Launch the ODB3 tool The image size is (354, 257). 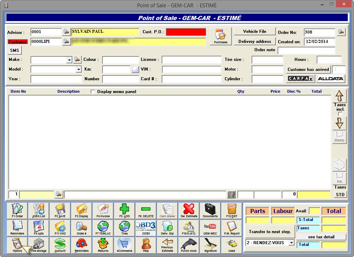(146, 228)
